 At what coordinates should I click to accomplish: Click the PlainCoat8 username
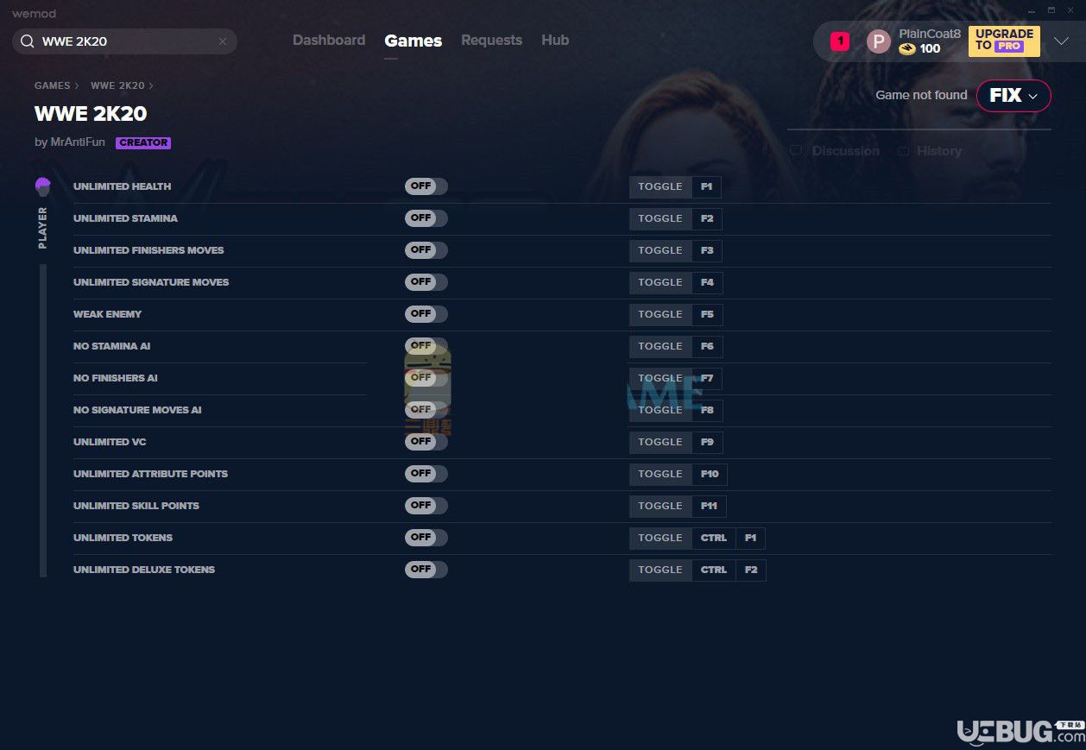tap(930, 34)
